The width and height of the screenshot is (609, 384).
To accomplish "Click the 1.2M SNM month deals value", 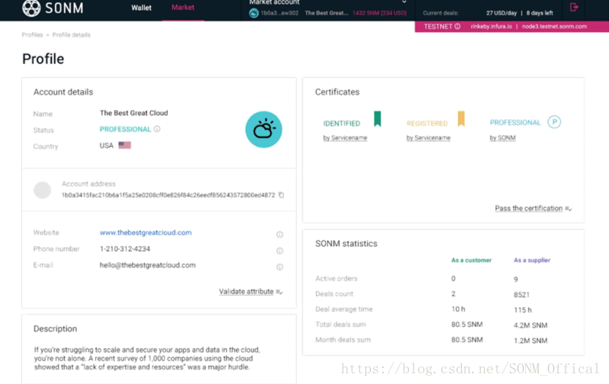I will pyautogui.click(x=530, y=341).
